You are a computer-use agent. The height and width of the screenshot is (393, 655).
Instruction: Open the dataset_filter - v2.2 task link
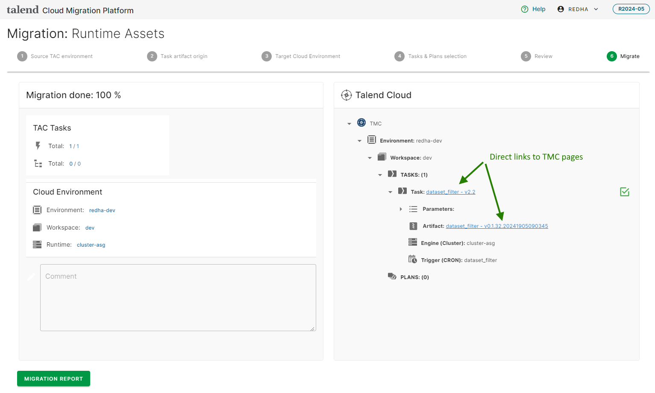pyautogui.click(x=451, y=192)
